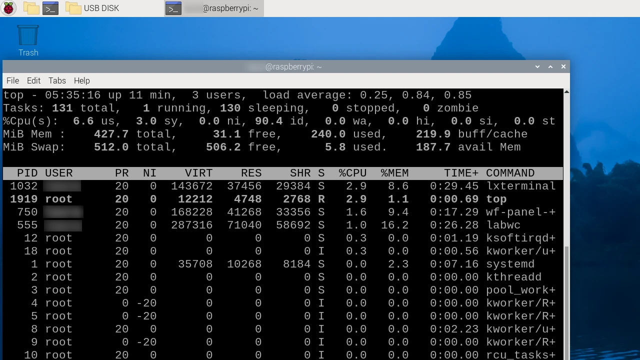The height and width of the screenshot is (360, 640).
Task: Minimize the terminal window
Action: [537, 66]
